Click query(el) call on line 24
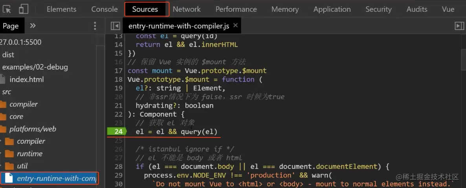The image size is (466, 188). coord(199,132)
